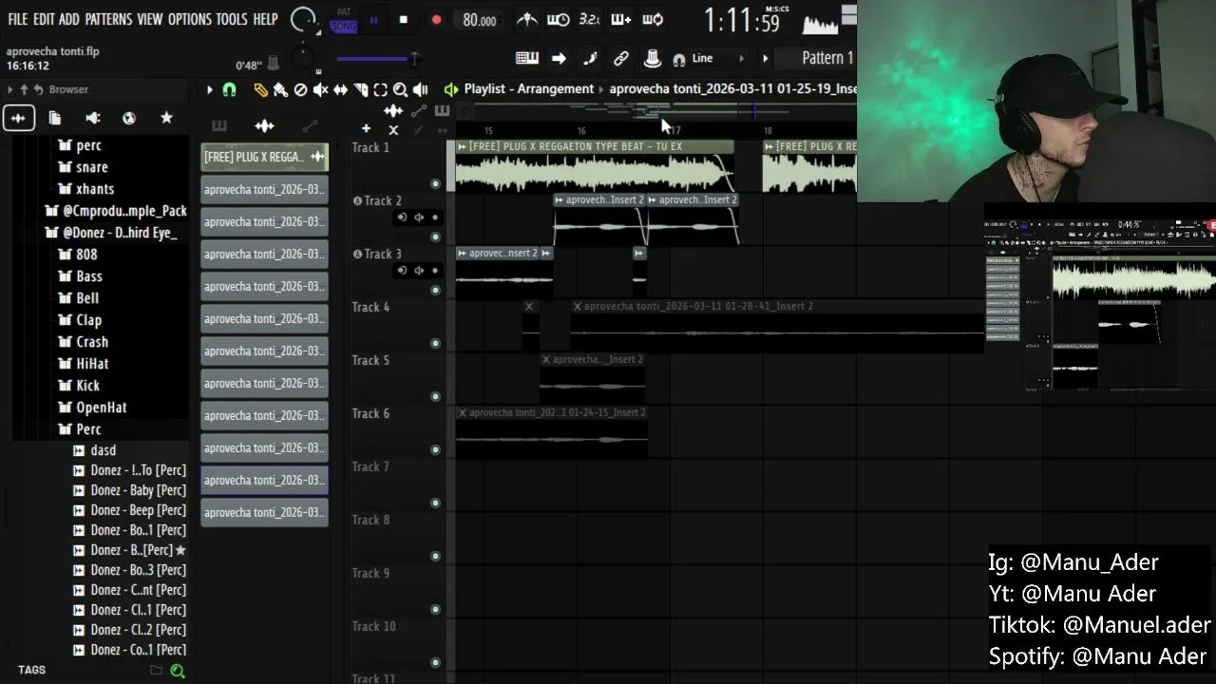Toggle Track 1 mute switch
1216x684 pixels.
[435, 184]
